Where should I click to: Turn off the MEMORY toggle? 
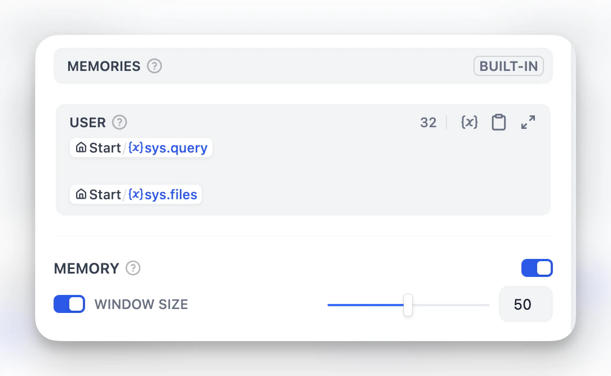tap(537, 268)
